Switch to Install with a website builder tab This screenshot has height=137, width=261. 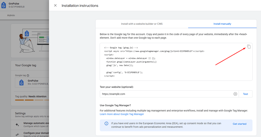142,24
